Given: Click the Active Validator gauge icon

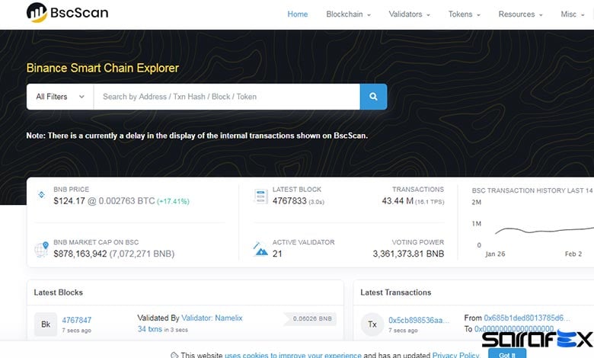Looking at the screenshot, I should tap(260, 249).
